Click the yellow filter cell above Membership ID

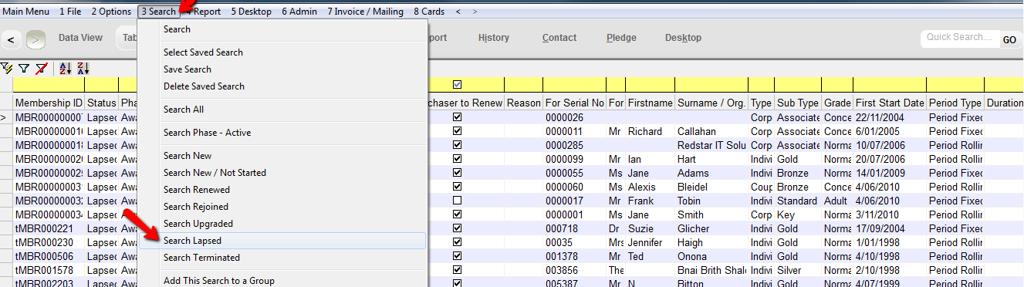[49, 84]
